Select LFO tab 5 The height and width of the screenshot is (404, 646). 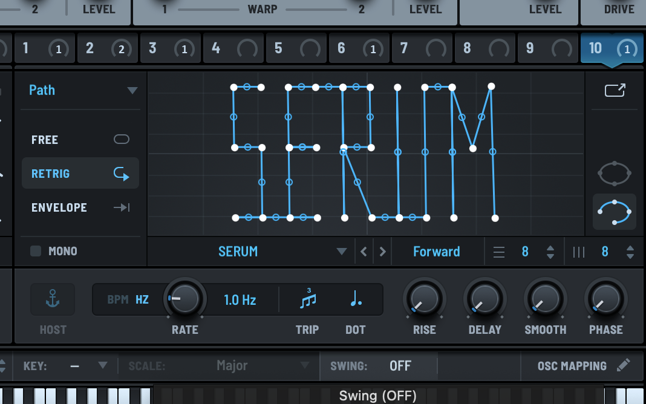pyautogui.click(x=296, y=48)
